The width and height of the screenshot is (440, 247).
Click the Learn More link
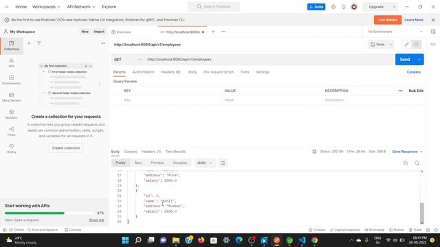(x=414, y=20)
